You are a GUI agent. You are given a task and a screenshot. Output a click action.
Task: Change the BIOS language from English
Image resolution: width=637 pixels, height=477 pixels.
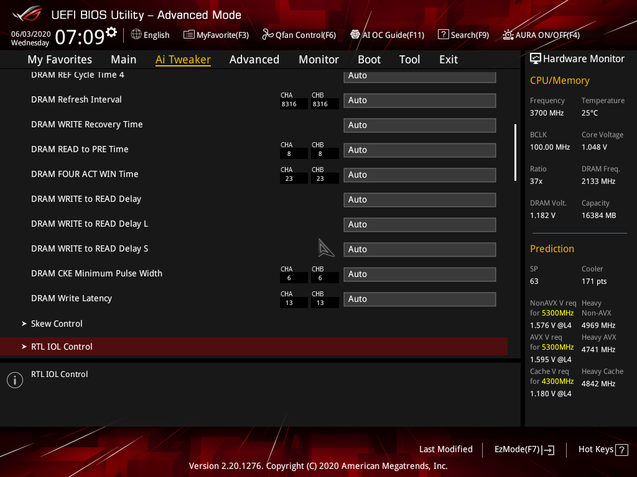tap(150, 35)
